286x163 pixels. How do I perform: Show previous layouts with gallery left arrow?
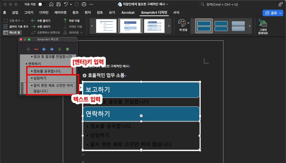[x=92, y=26]
